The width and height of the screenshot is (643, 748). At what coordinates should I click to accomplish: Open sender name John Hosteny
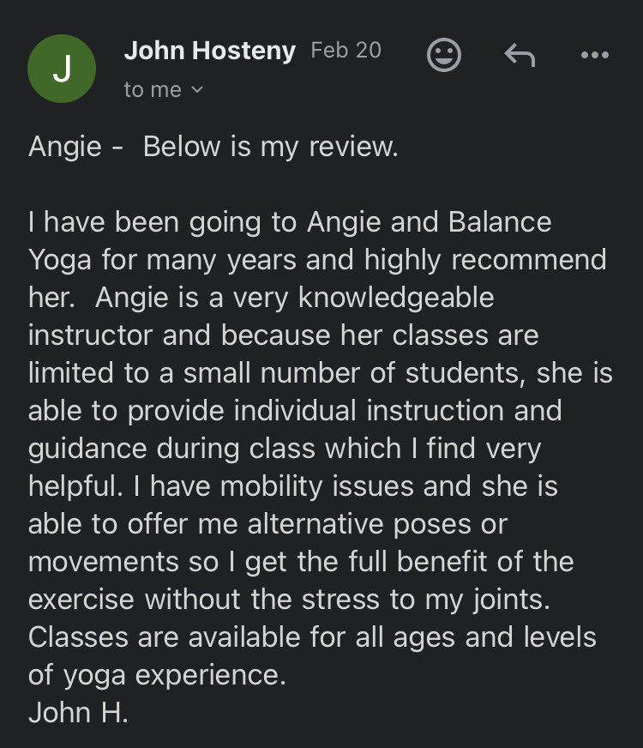click(209, 51)
